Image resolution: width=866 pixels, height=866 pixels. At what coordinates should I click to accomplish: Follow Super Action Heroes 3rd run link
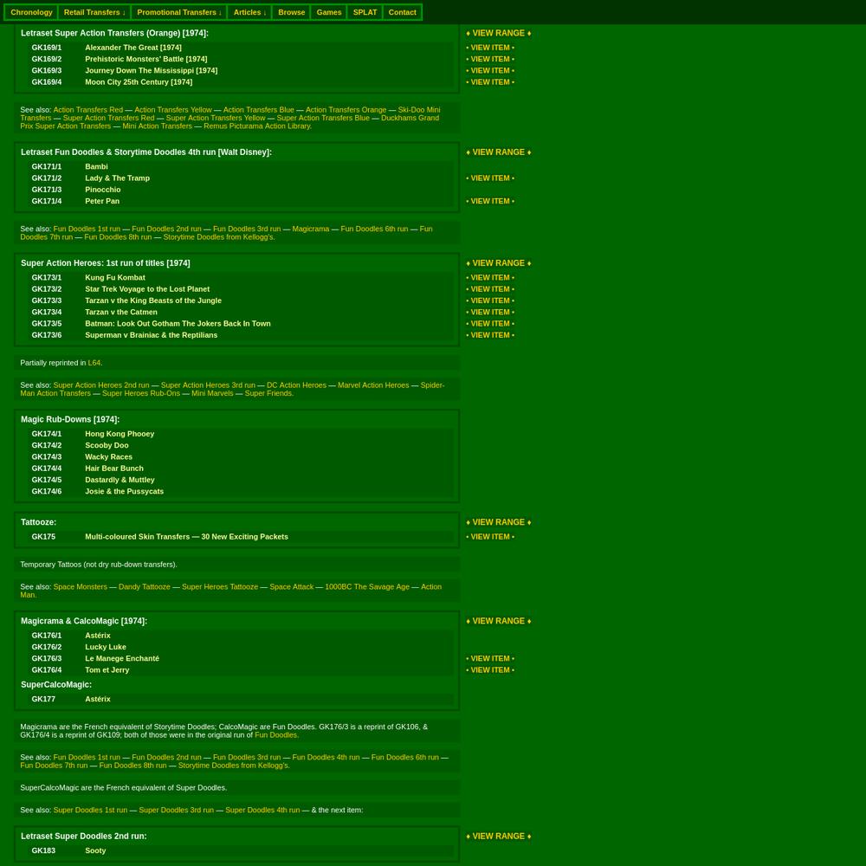(208, 385)
